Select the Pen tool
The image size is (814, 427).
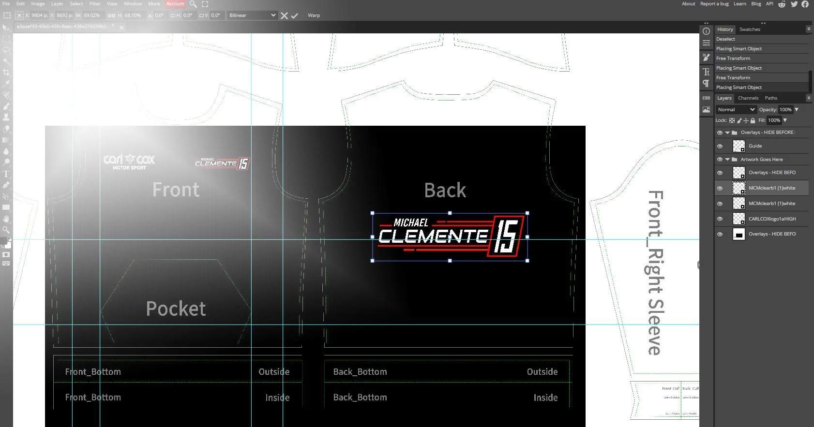(6, 185)
